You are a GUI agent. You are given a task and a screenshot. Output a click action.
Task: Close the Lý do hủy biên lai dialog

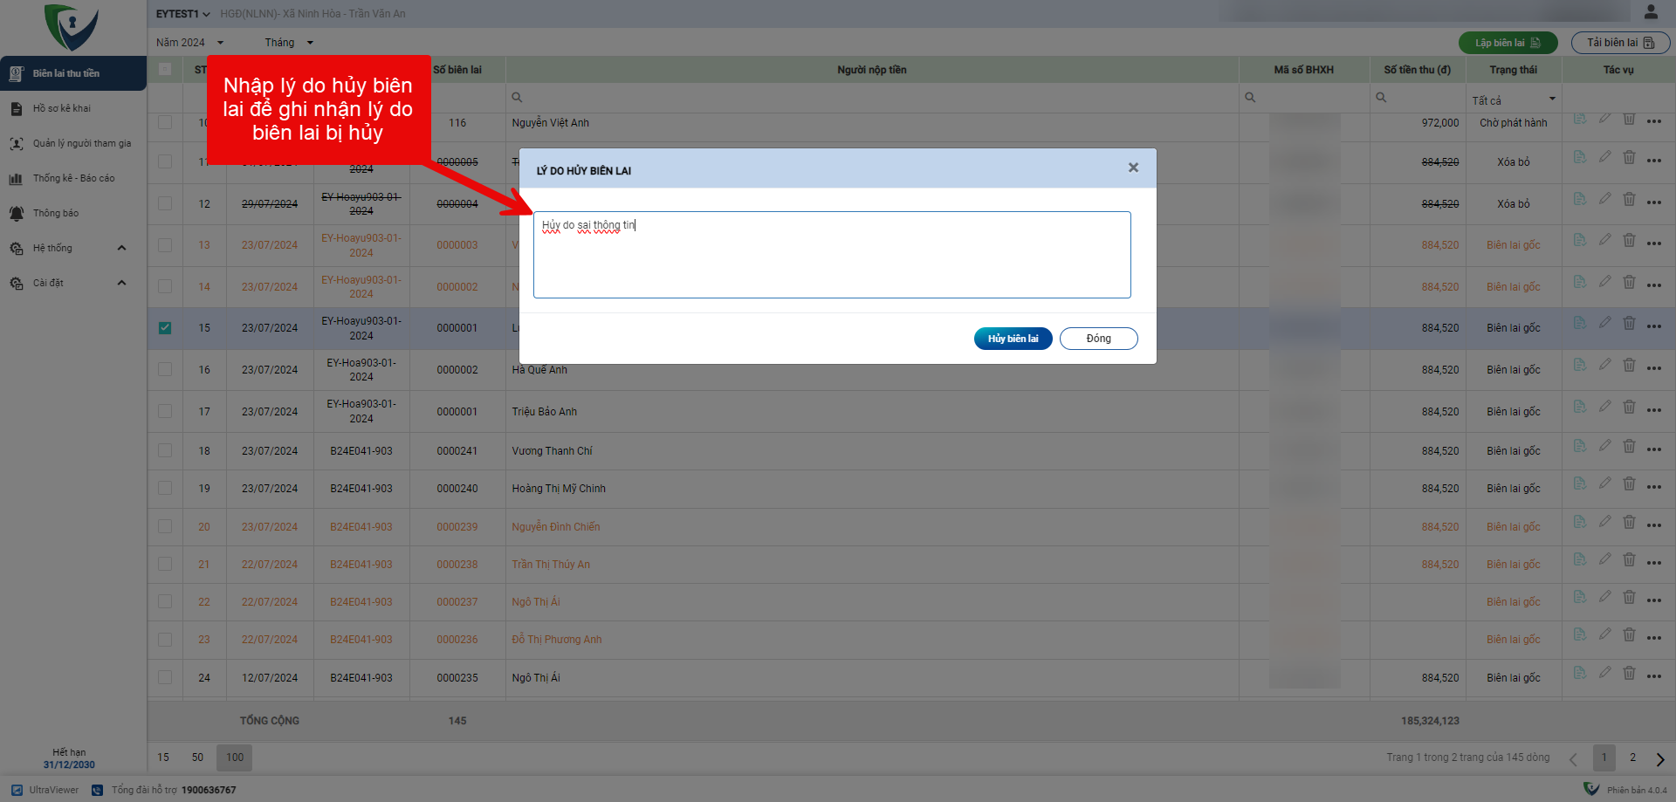pyautogui.click(x=1133, y=168)
